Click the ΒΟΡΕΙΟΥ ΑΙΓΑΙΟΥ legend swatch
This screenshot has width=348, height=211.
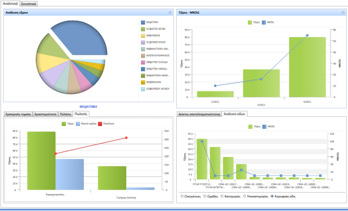143,89
